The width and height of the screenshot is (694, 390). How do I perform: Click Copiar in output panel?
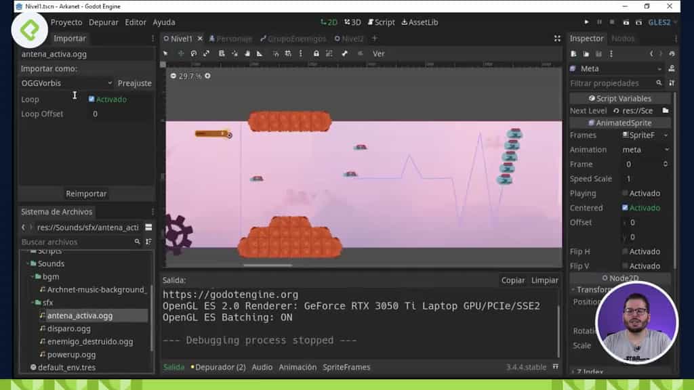click(x=513, y=280)
